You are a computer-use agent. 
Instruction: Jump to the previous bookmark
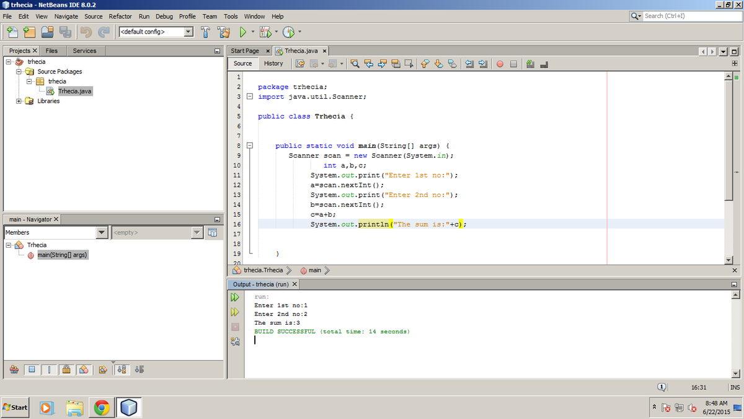click(x=424, y=63)
